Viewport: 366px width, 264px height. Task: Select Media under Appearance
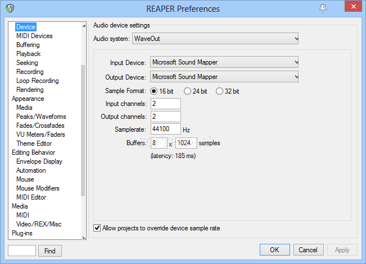pos(24,108)
